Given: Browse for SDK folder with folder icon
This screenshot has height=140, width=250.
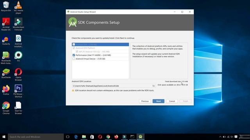Looking at the screenshot, I should [154, 86].
